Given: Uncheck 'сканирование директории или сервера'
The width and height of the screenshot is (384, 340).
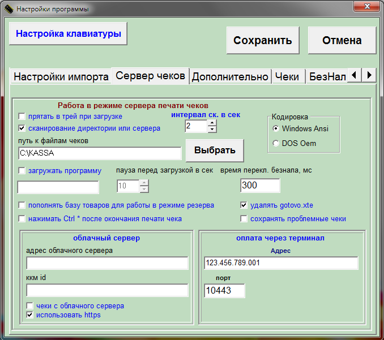Looking at the screenshot, I should coord(22,128).
